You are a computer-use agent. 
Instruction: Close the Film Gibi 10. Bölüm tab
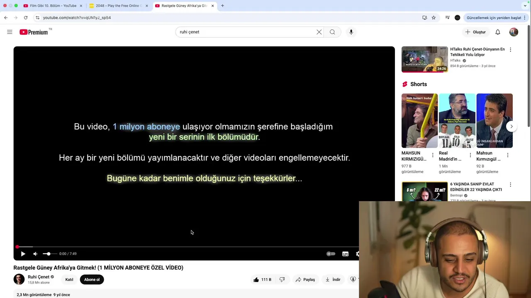click(81, 6)
